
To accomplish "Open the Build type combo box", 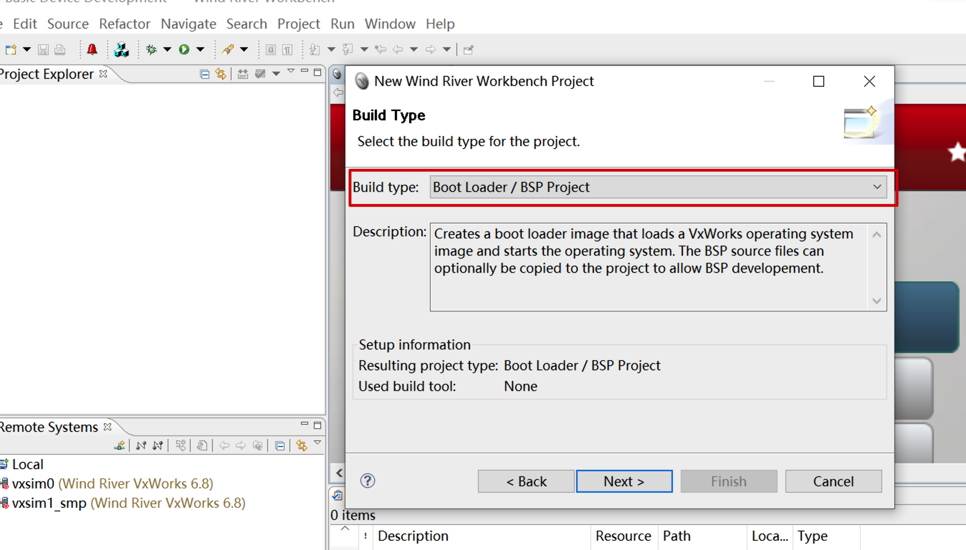I will (658, 187).
